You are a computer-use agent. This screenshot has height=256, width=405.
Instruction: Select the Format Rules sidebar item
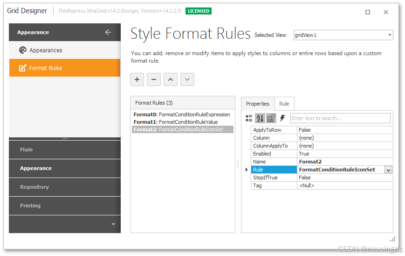click(x=65, y=68)
